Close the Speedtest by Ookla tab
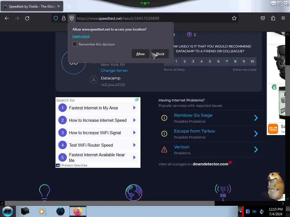 point(59,6)
